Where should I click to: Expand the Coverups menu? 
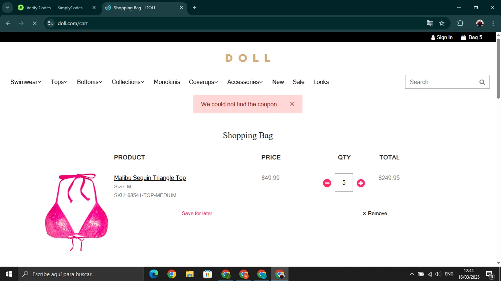[x=203, y=82]
